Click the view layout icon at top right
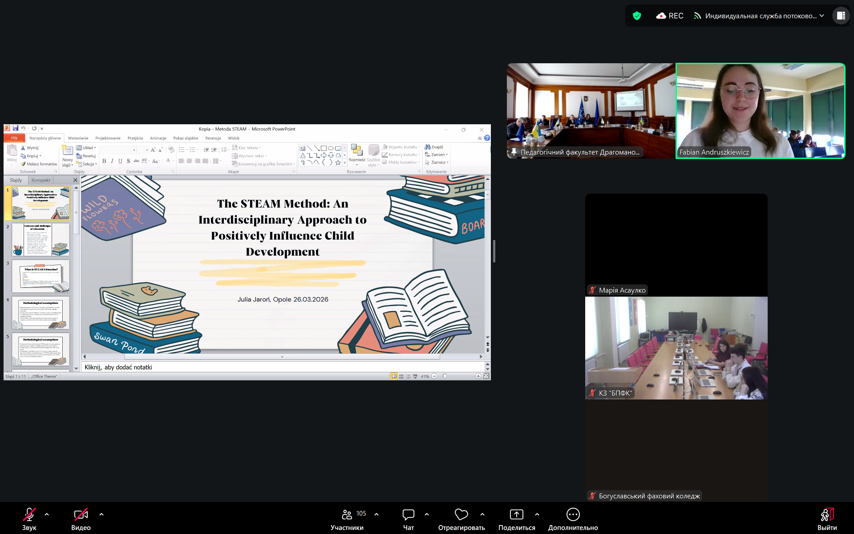The image size is (854, 534). 841,16
